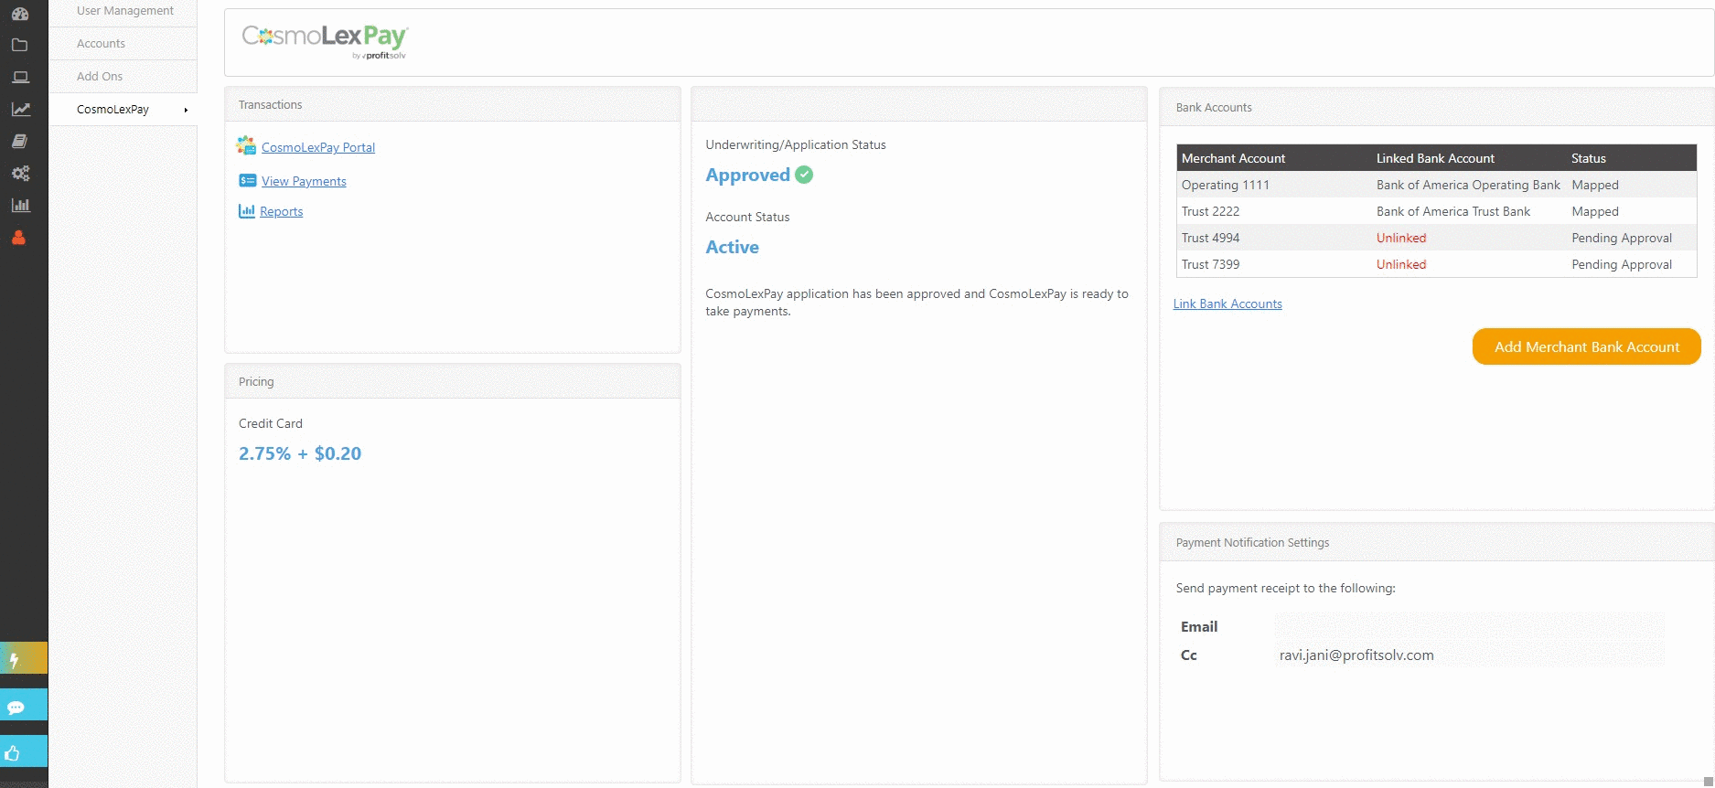Open the gears settings icon in sidebar
The image size is (1715, 788).
pos(20,173)
